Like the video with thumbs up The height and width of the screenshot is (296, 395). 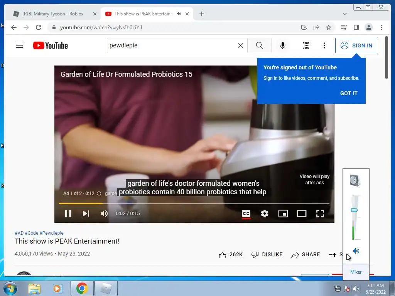[223, 255]
